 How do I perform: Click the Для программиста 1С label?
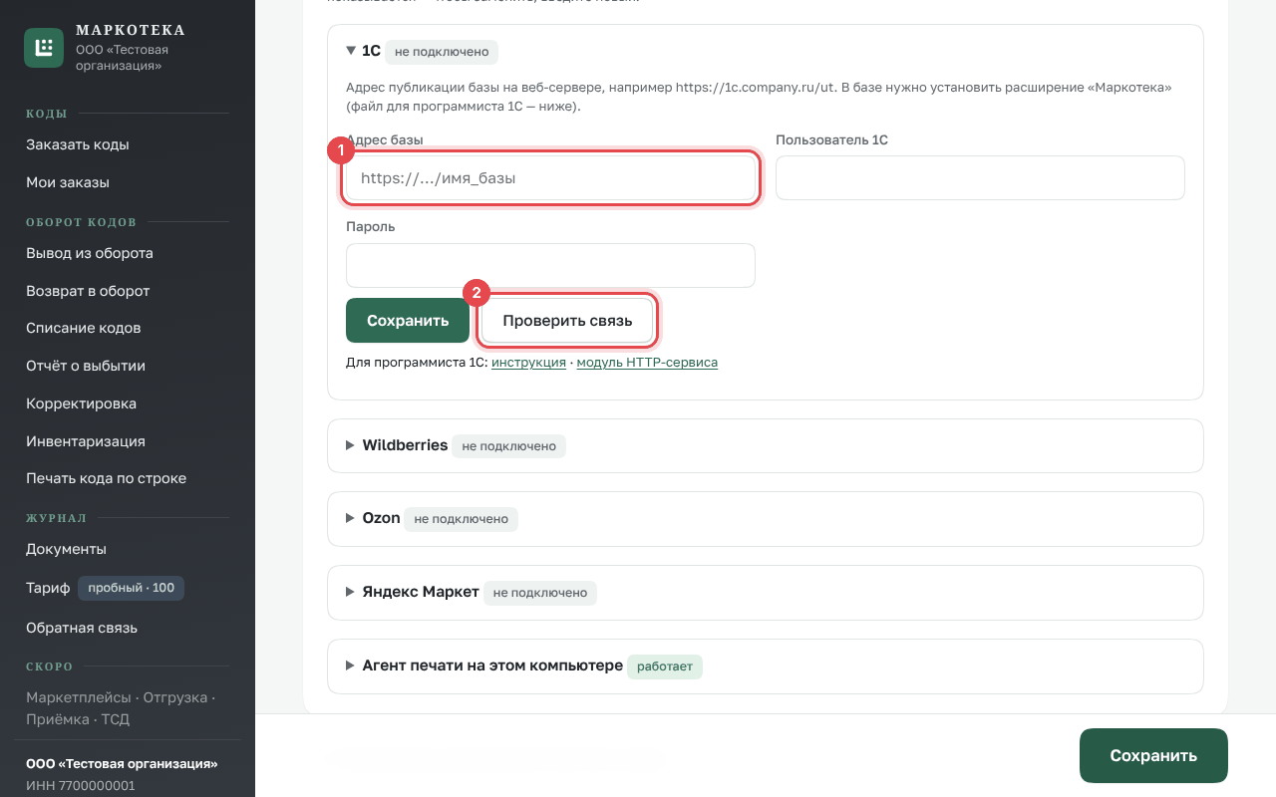coord(417,363)
